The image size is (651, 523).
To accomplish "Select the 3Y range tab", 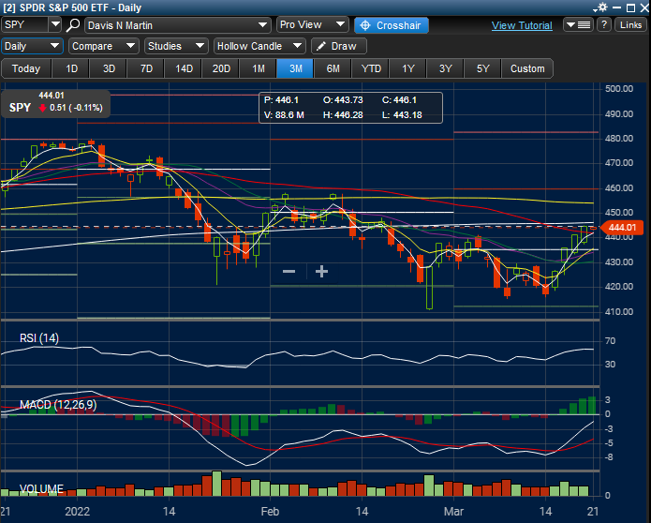I will (446, 68).
